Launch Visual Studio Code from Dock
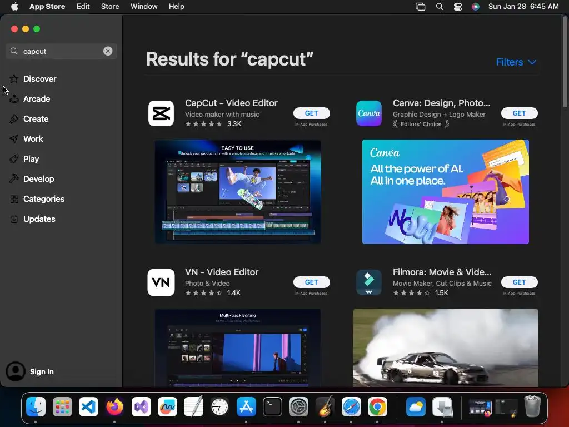The width and height of the screenshot is (569, 427). (88, 406)
